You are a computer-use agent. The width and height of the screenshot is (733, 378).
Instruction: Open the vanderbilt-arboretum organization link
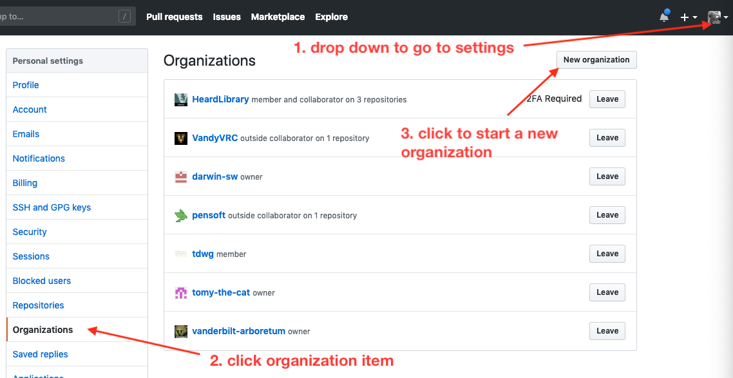click(x=238, y=331)
